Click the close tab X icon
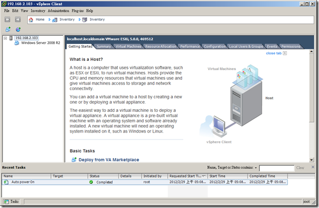The height and width of the screenshot is (208, 319). [x=285, y=53]
